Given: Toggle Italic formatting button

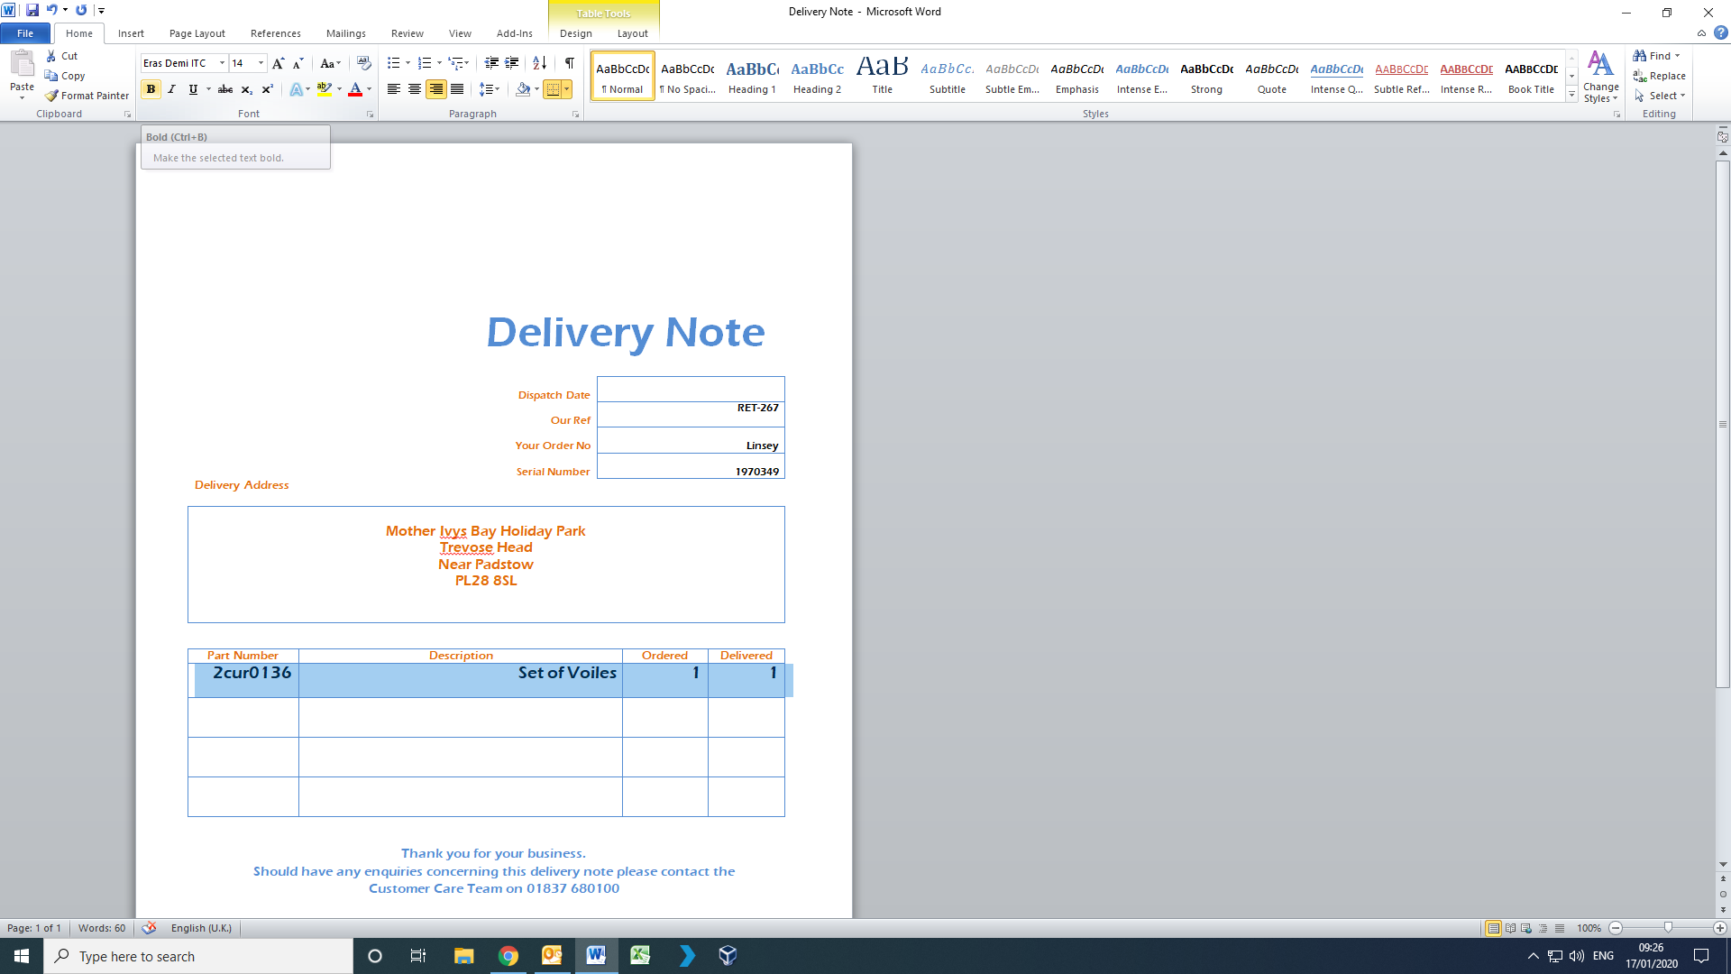Looking at the screenshot, I should [171, 89].
